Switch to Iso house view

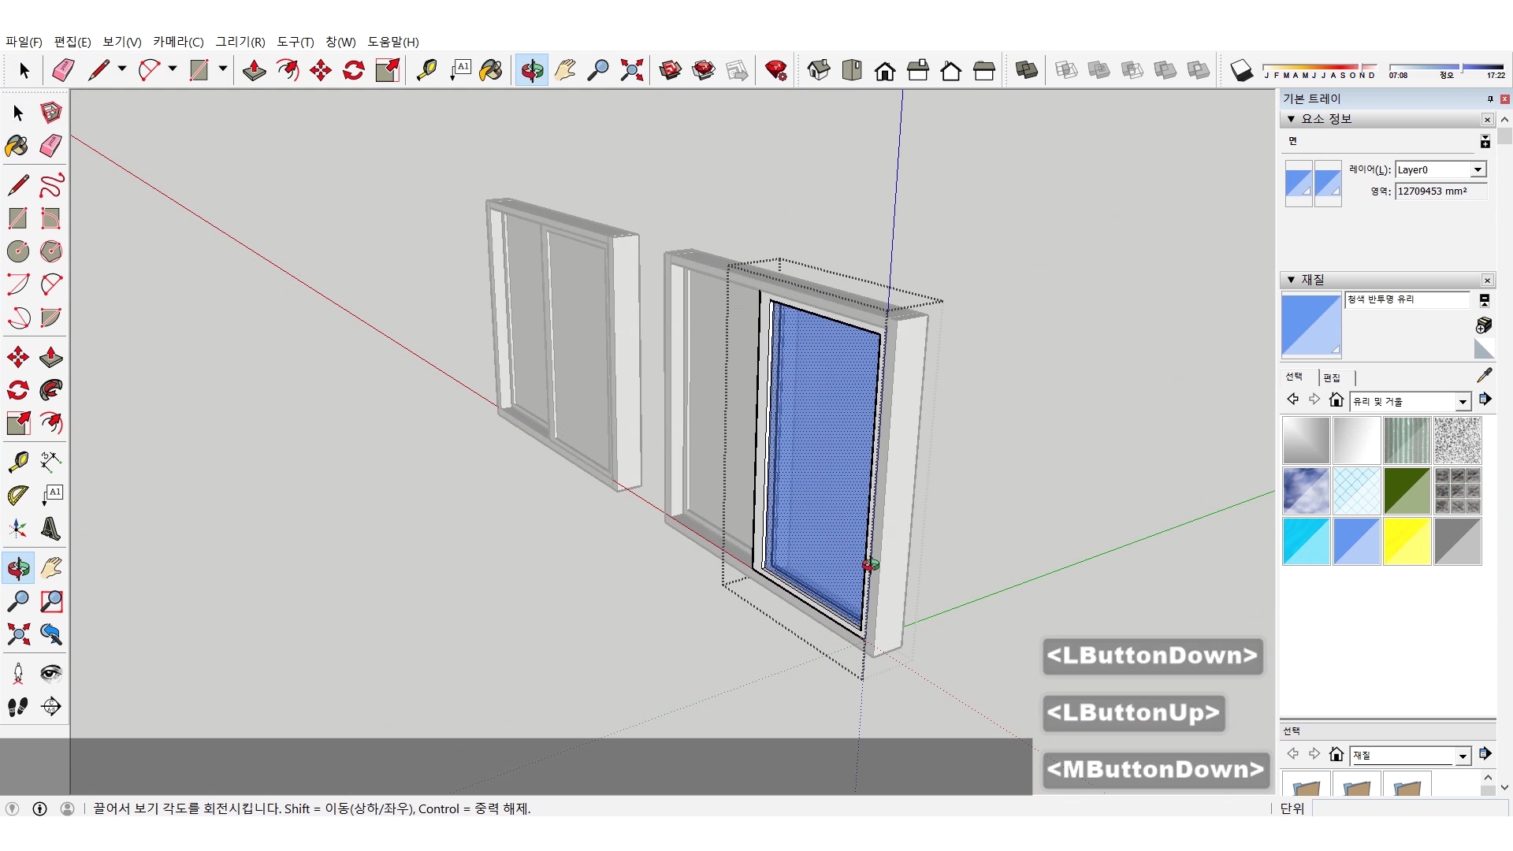[819, 71]
